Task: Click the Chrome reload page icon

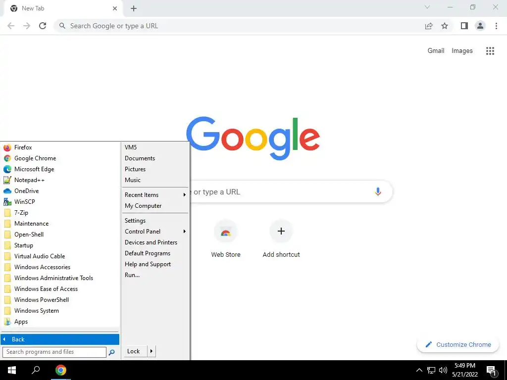Action: tap(43, 26)
